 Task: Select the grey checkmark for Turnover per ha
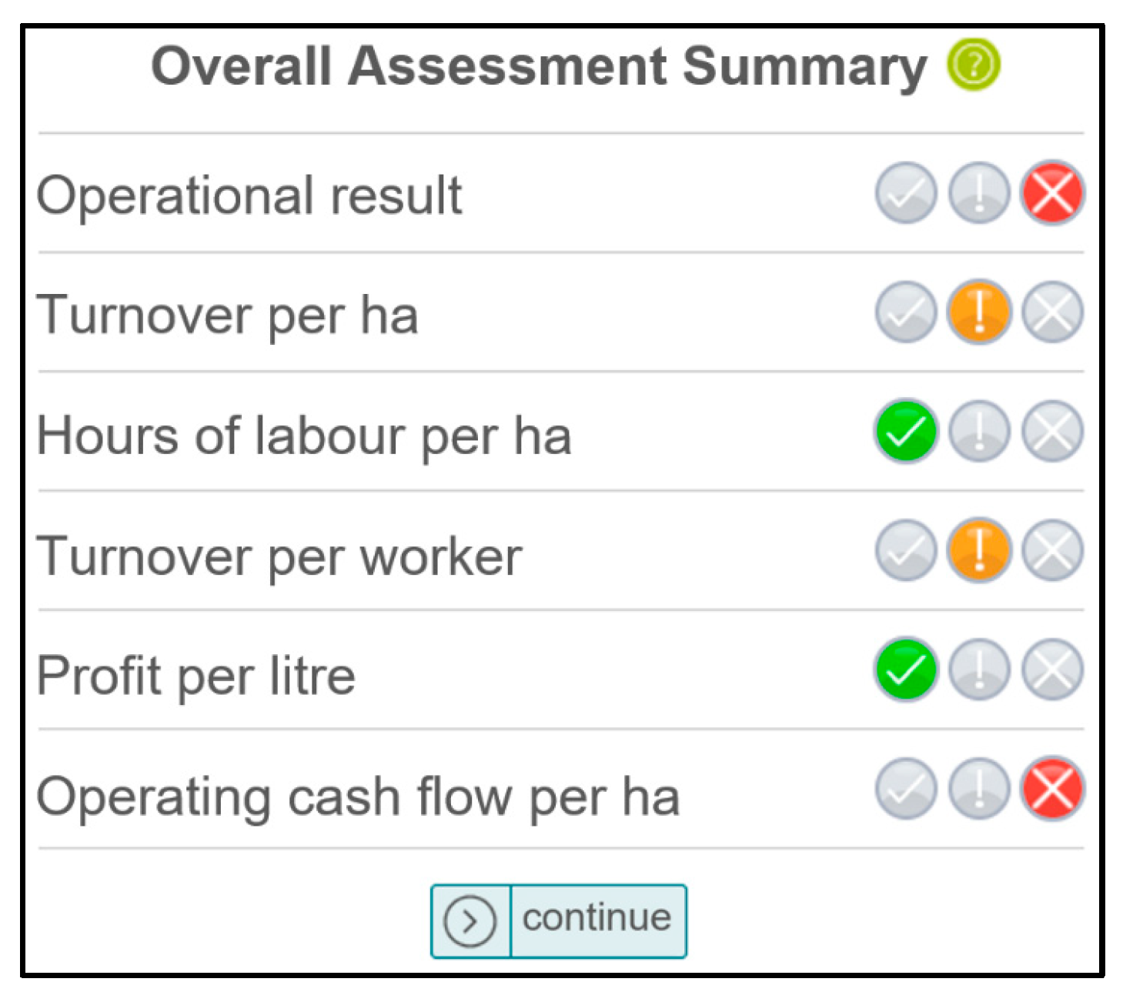point(906,312)
